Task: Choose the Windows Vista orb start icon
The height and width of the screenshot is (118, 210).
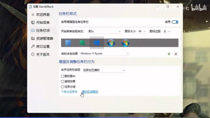Action: click(x=125, y=43)
